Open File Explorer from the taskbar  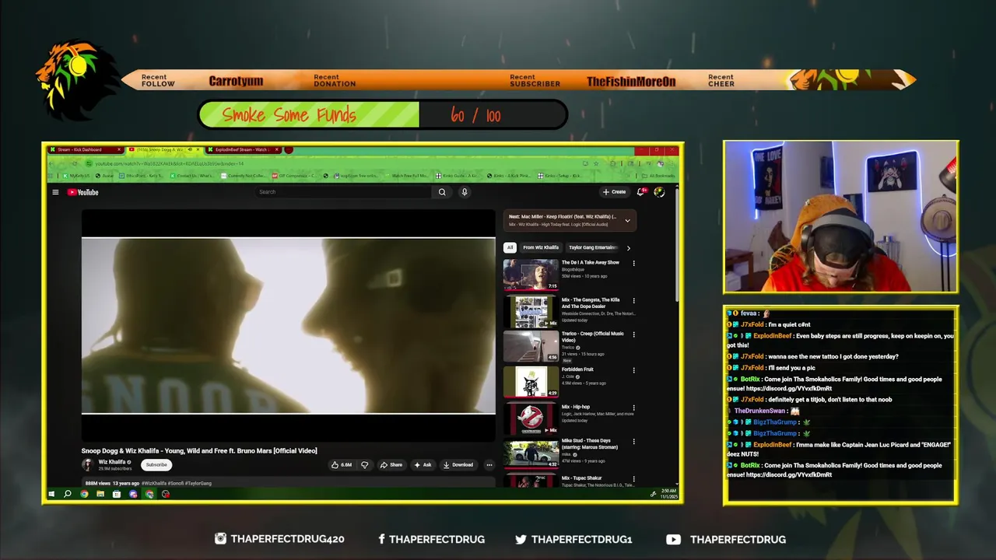click(100, 494)
